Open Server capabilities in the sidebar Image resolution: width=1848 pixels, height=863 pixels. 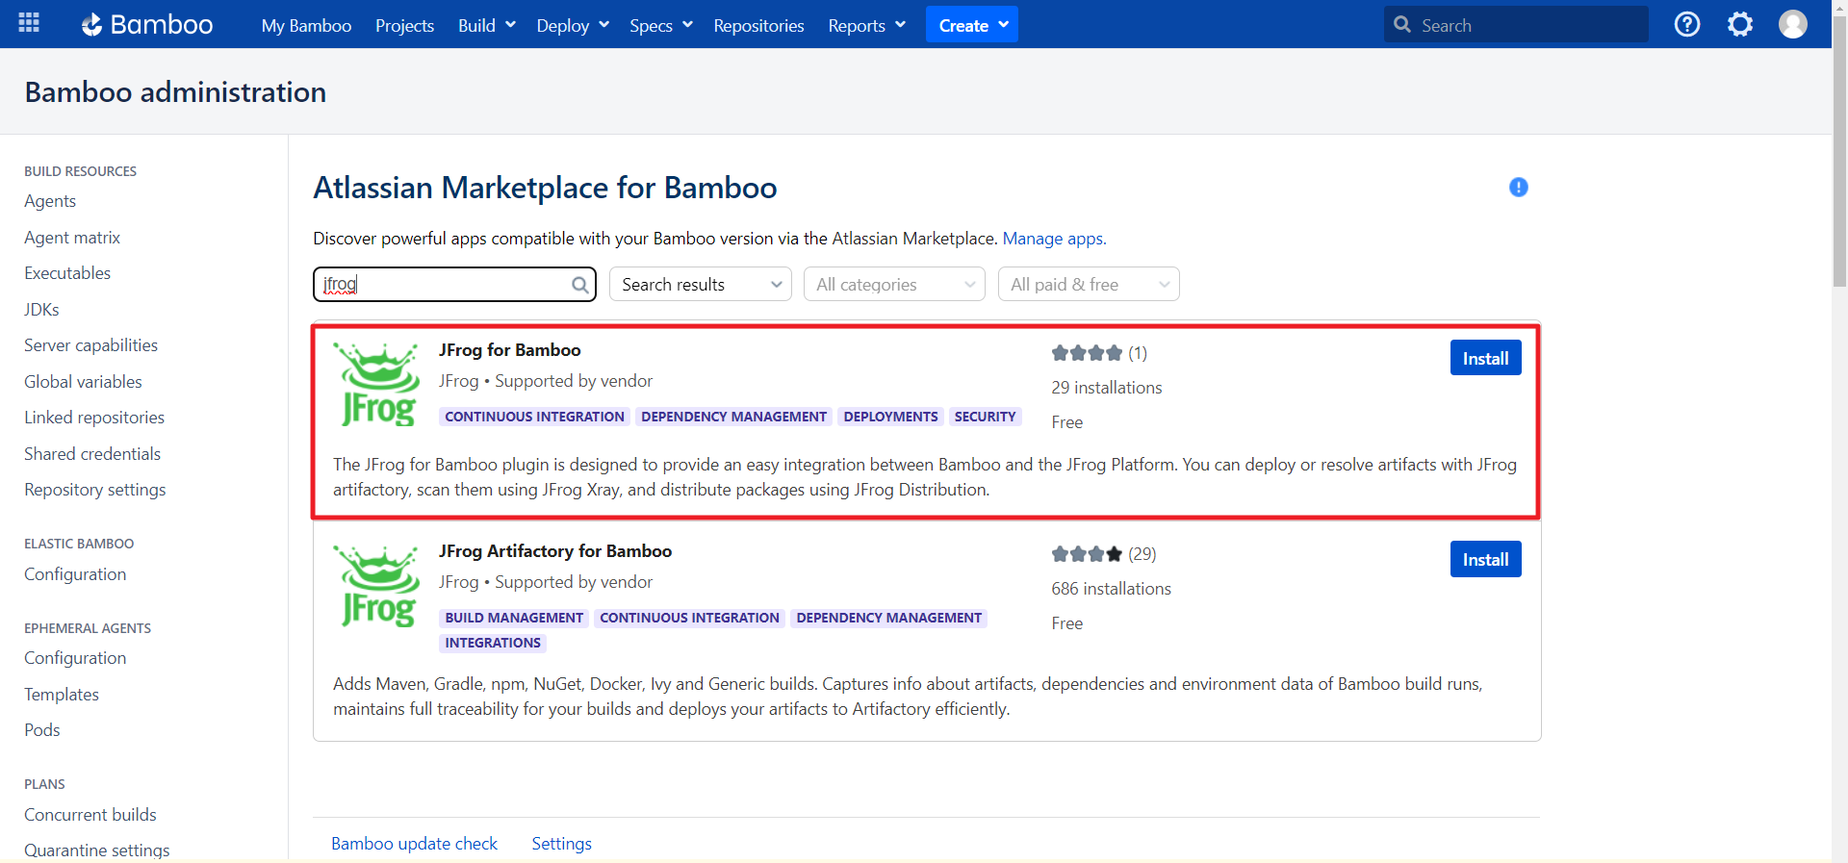(x=90, y=345)
